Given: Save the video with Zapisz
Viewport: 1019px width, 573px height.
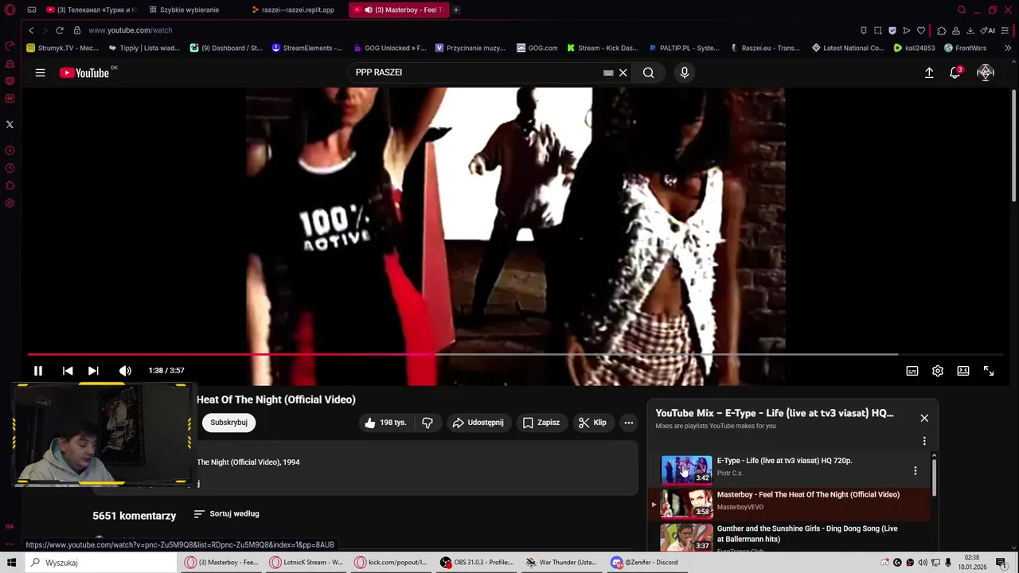Looking at the screenshot, I should point(541,423).
